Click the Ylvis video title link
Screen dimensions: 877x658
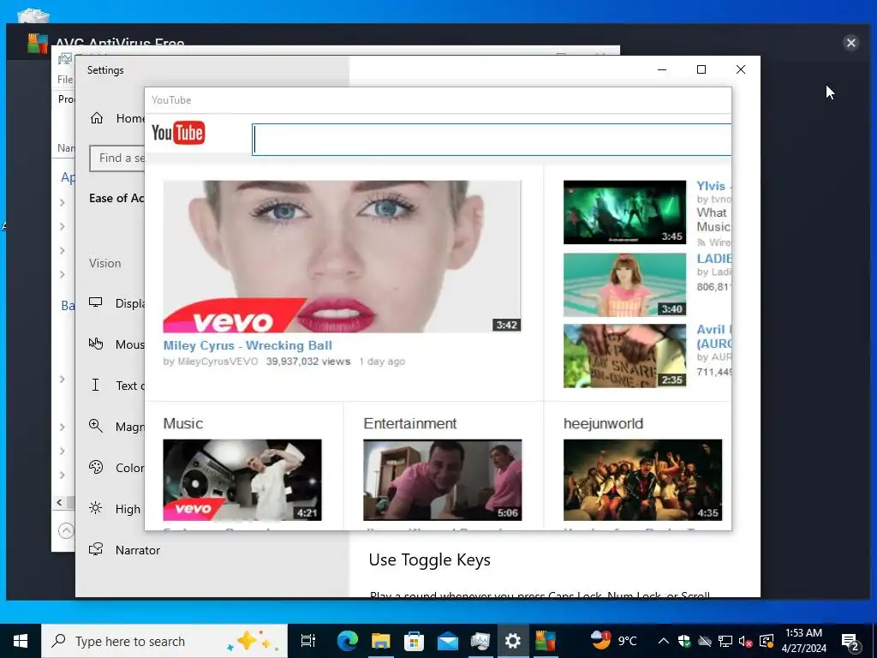(x=713, y=186)
